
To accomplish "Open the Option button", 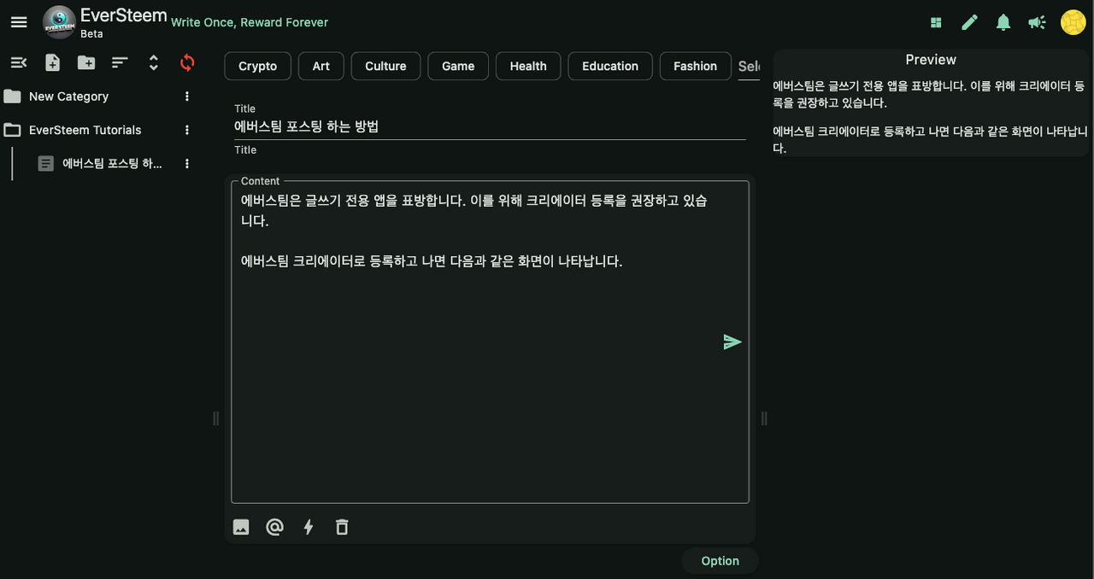I will coord(720,561).
